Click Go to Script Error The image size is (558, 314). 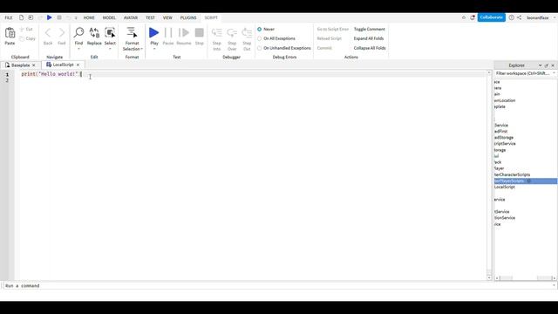pyautogui.click(x=333, y=29)
